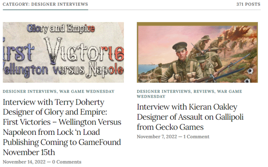
Task: Click Category: Designer Interviews heading
Action: point(45,4)
